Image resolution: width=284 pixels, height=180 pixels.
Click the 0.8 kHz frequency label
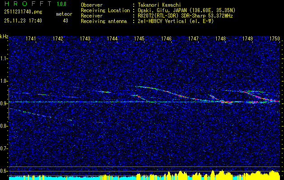pos(4,126)
